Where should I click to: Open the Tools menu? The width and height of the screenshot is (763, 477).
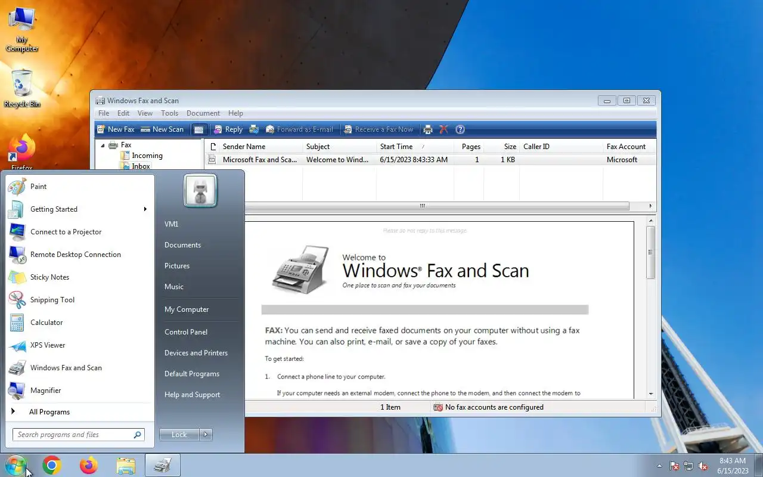pyautogui.click(x=169, y=113)
